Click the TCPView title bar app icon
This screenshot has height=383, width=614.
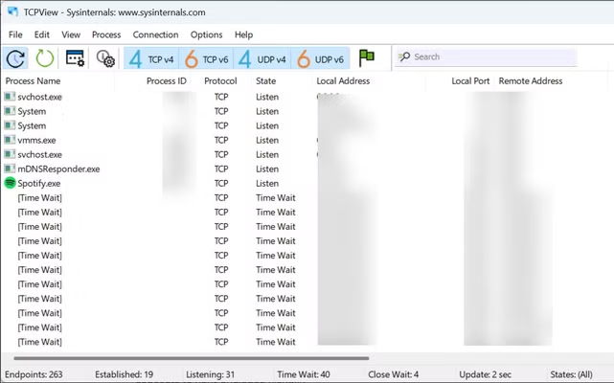point(12,11)
